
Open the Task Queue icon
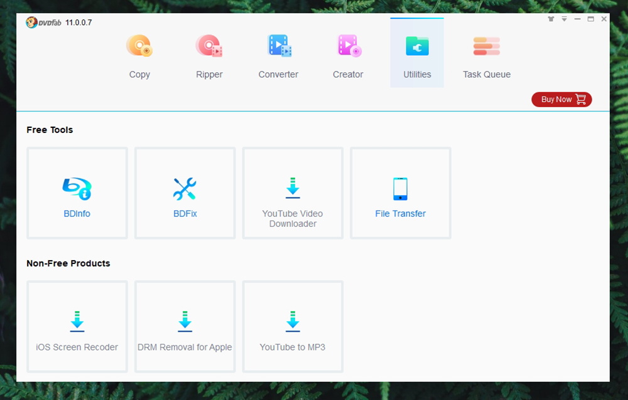coord(487,46)
